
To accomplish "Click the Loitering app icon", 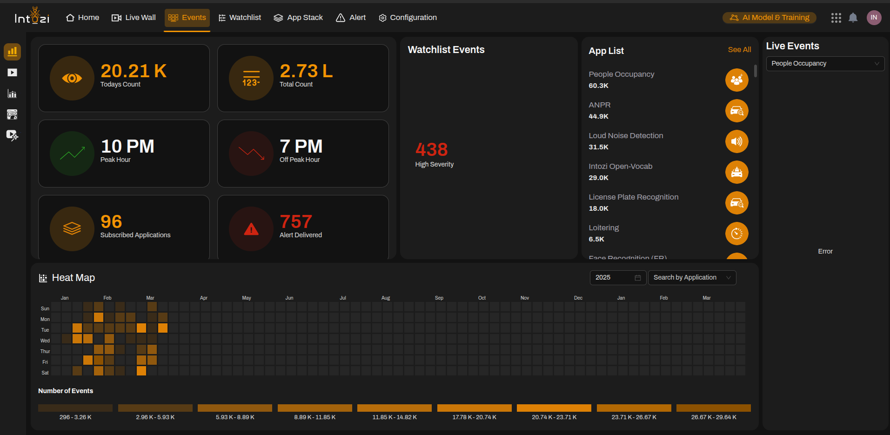I will pos(736,234).
